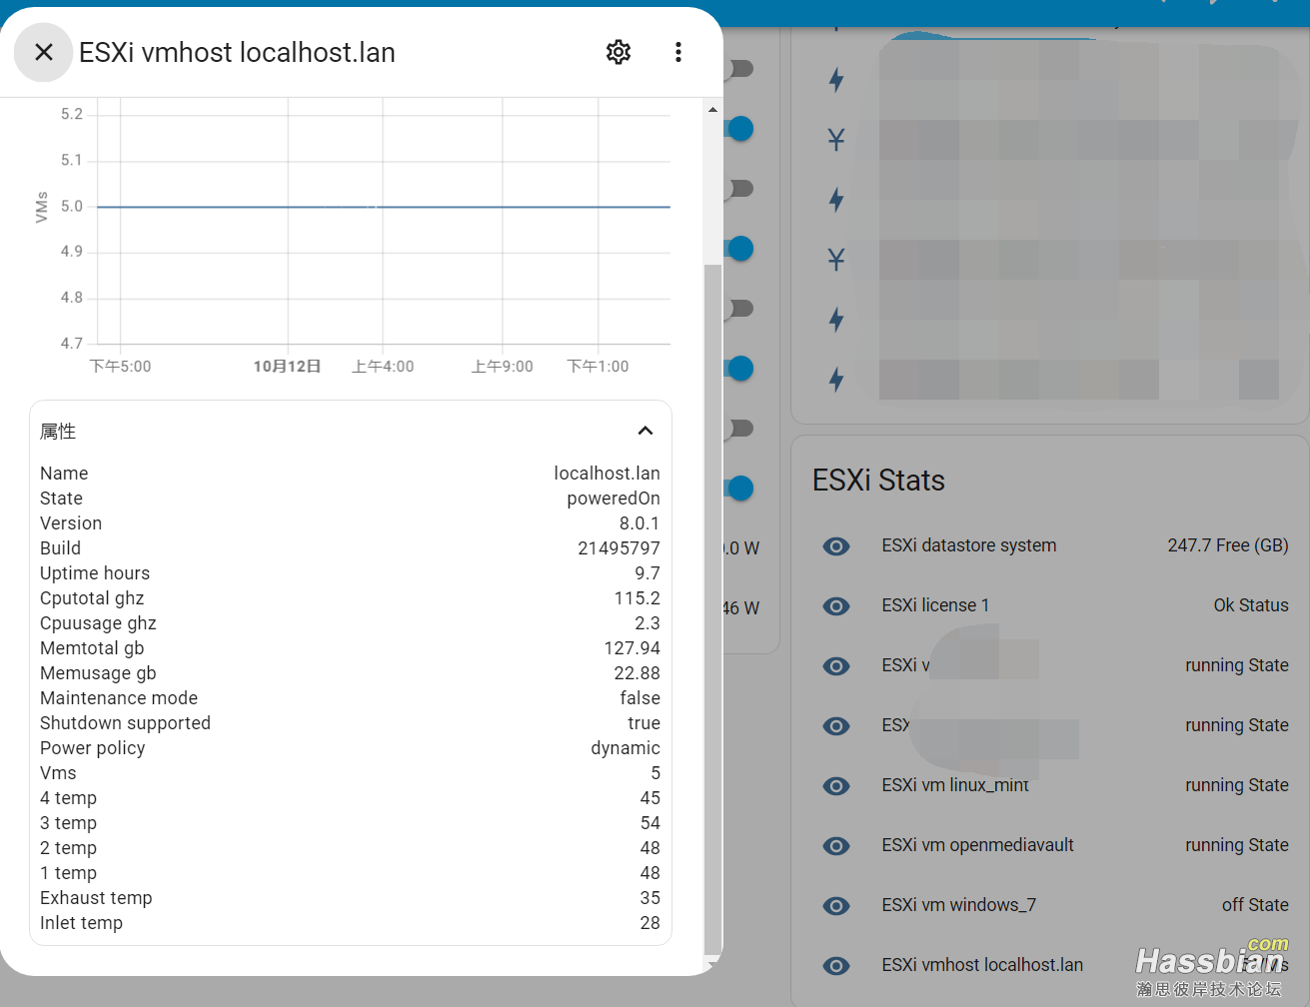Select the Uptime hours label
Viewport: 1310px width, 1007px height.
[95, 573]
